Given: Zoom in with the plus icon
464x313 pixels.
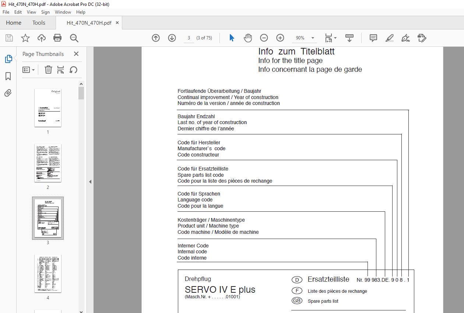Looking at the screenshot, I should coord(280,38).
